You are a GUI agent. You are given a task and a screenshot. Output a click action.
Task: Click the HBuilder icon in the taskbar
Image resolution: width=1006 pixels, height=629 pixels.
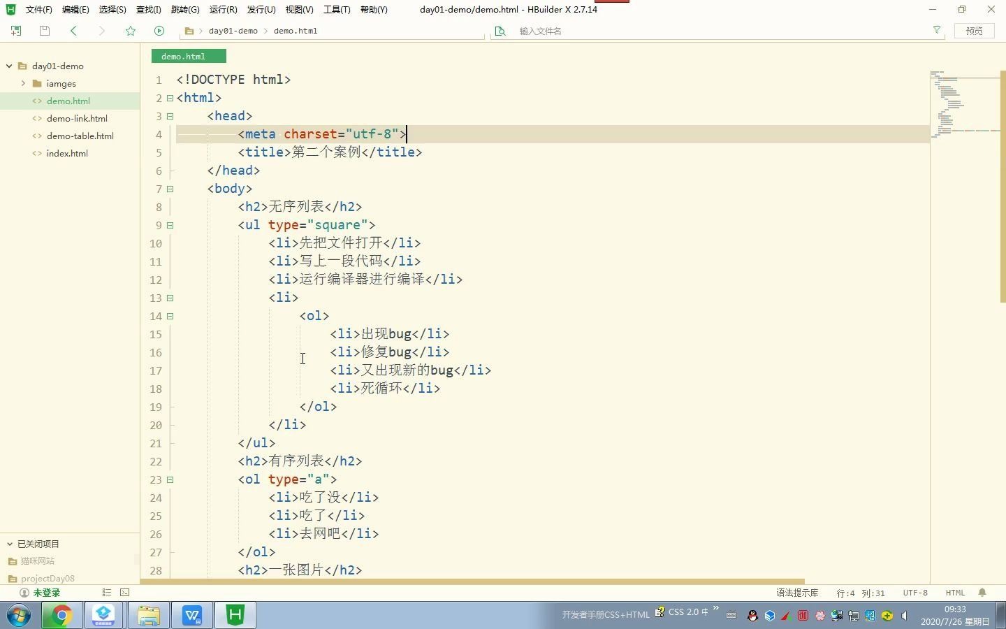point(235,615)
